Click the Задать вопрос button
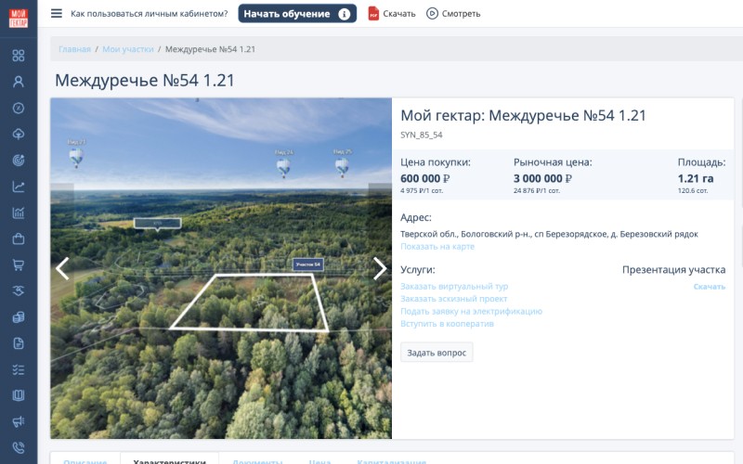 pos(437,352)
